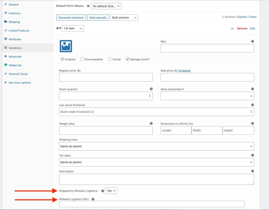Click the Generate variations button

[71, 17]
